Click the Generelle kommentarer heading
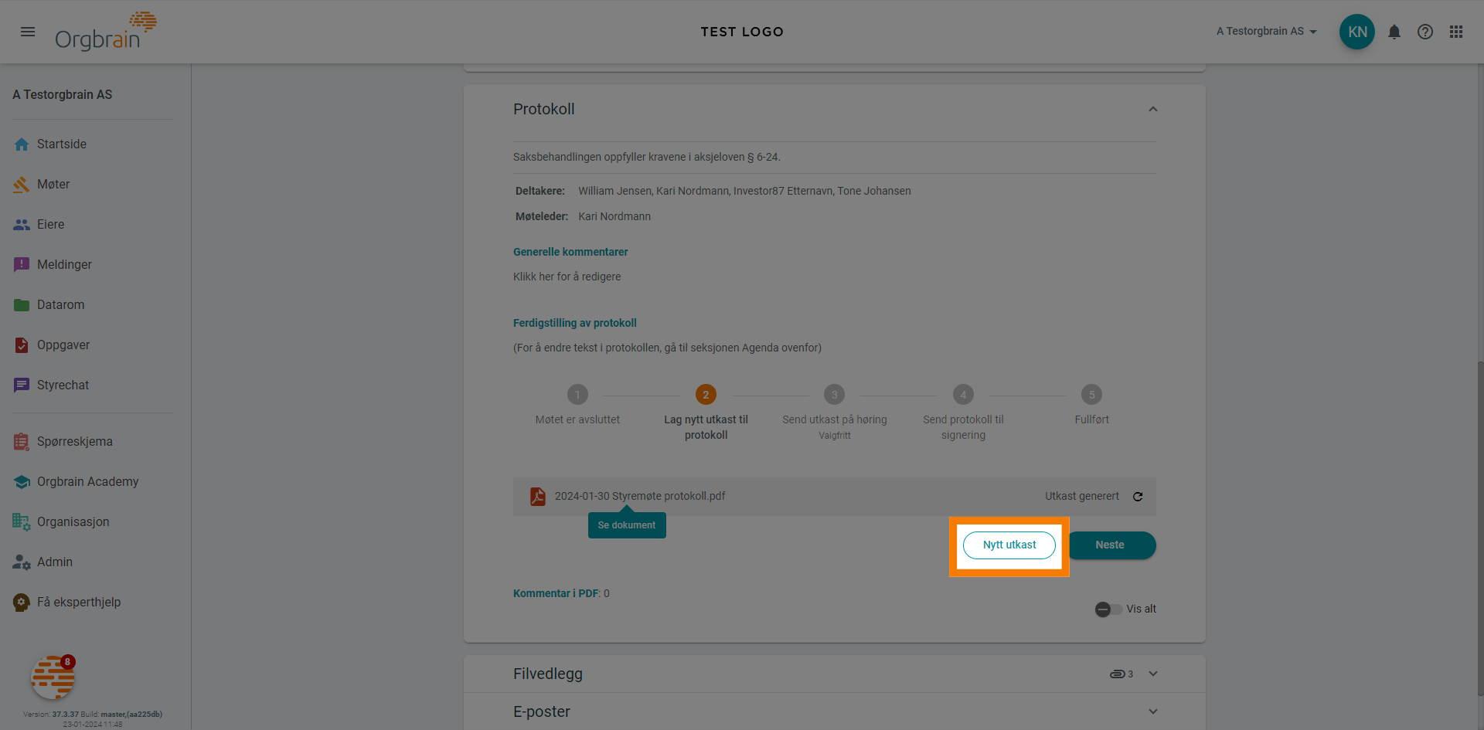The image size is (1484, 730). (570, 253)
